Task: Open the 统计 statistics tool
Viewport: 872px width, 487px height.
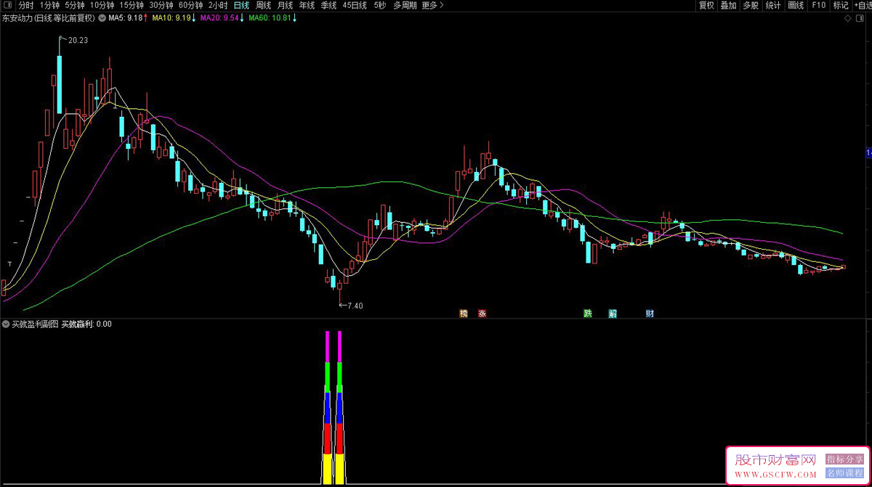Action: point(773,5)
